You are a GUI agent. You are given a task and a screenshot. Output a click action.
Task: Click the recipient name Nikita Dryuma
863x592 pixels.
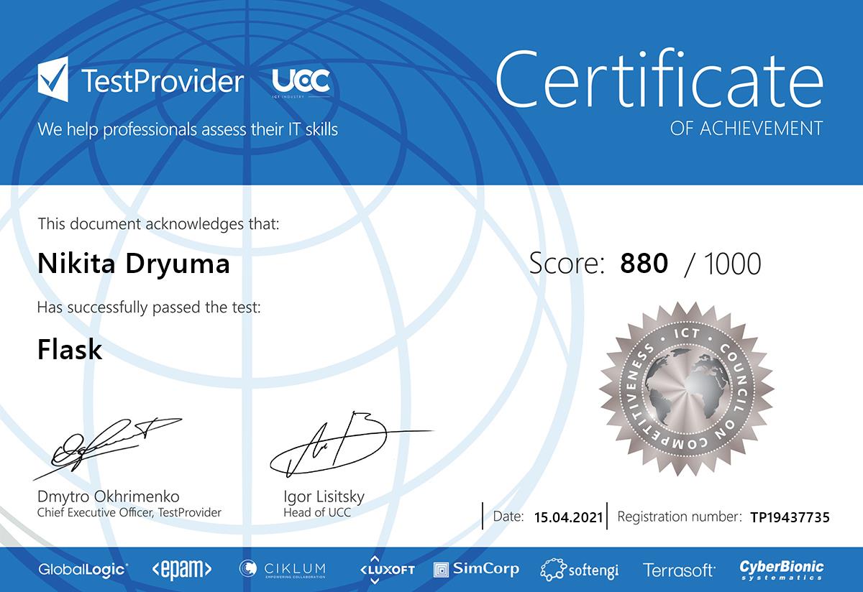(x=133, y=264)
